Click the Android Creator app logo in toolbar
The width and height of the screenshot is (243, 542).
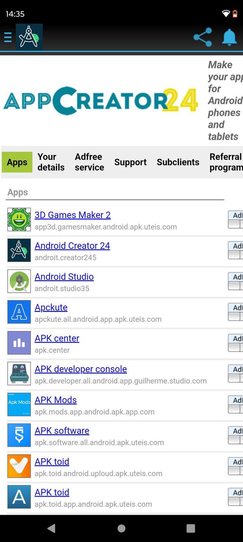[x=28, y=37]
